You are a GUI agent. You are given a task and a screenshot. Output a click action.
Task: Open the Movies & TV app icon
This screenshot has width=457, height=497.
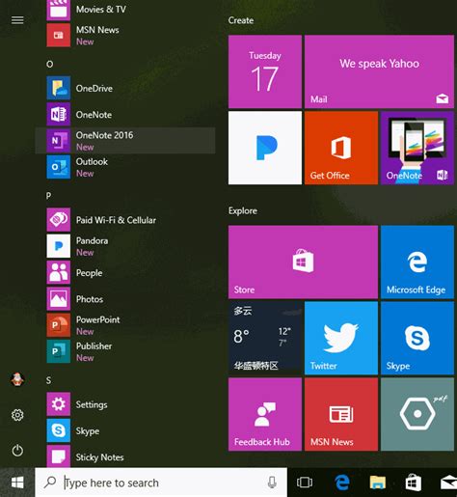tap(58, 10)
